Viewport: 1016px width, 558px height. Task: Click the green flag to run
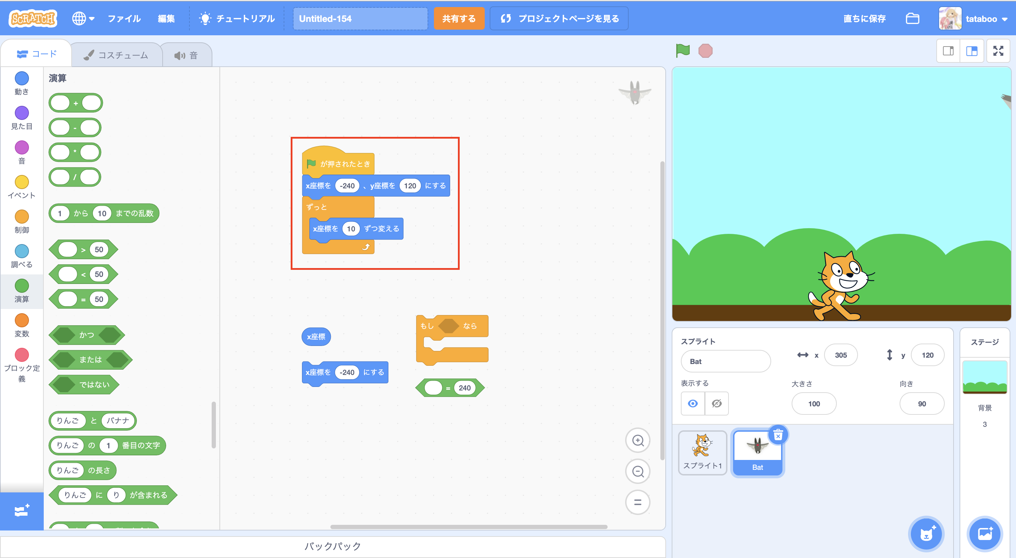click(683, 50)
